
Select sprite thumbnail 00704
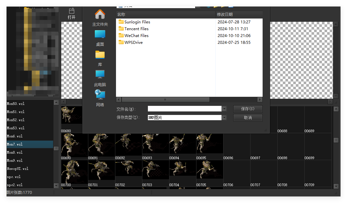182,173
